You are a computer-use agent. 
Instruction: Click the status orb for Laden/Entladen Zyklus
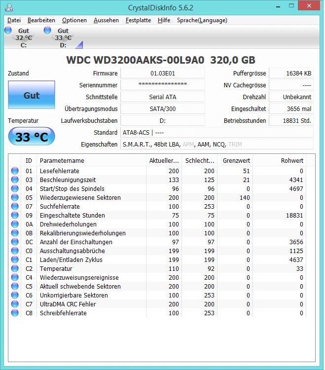click(15, 259)
